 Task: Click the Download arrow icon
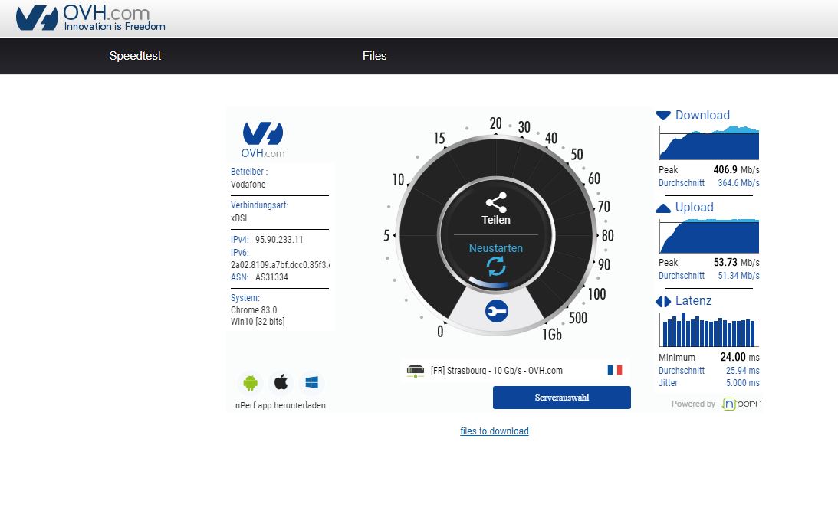coord(663,116)
